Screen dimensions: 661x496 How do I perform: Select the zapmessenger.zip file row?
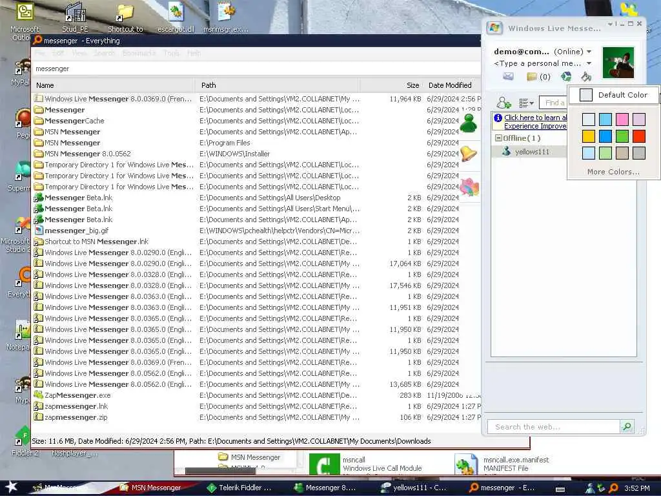click(x=256, y=417)
